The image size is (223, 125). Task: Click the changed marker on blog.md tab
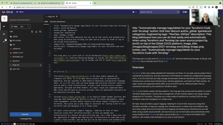click(57, 16)
